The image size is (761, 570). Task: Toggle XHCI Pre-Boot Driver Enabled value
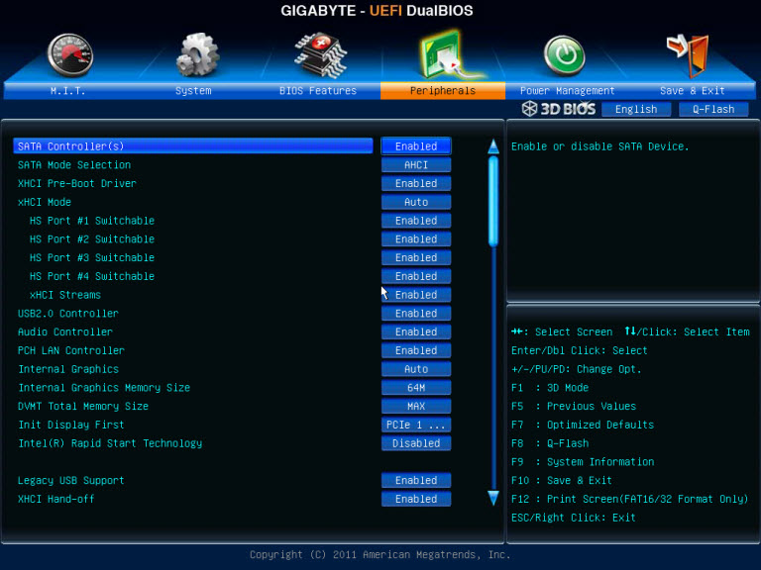(x=416, y=183)
